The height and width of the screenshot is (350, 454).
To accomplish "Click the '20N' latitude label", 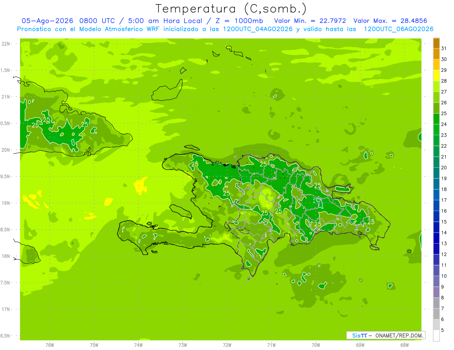I will coord(6,150).
